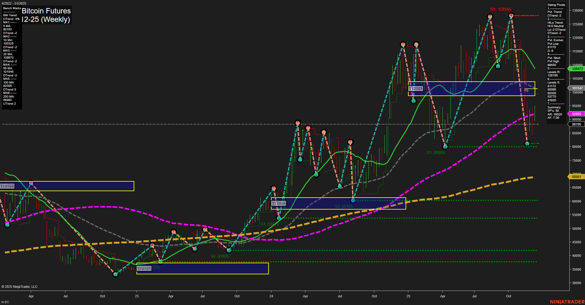This screenshot has height=305, width=585.
Task: Select the green 108672 price marker on right axis
Action: [x=576, y=69]
